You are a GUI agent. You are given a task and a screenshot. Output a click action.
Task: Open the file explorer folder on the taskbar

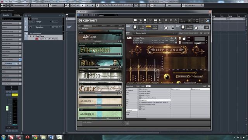(43, 137)
